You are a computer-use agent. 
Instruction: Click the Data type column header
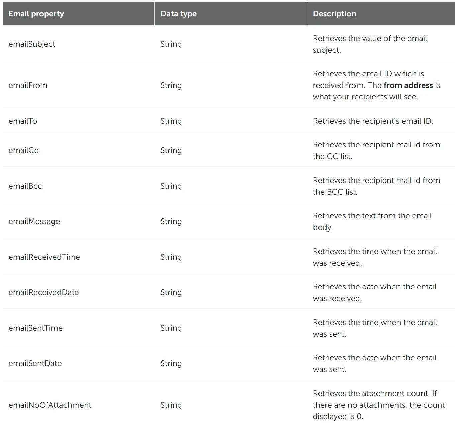tap(179, 14)
